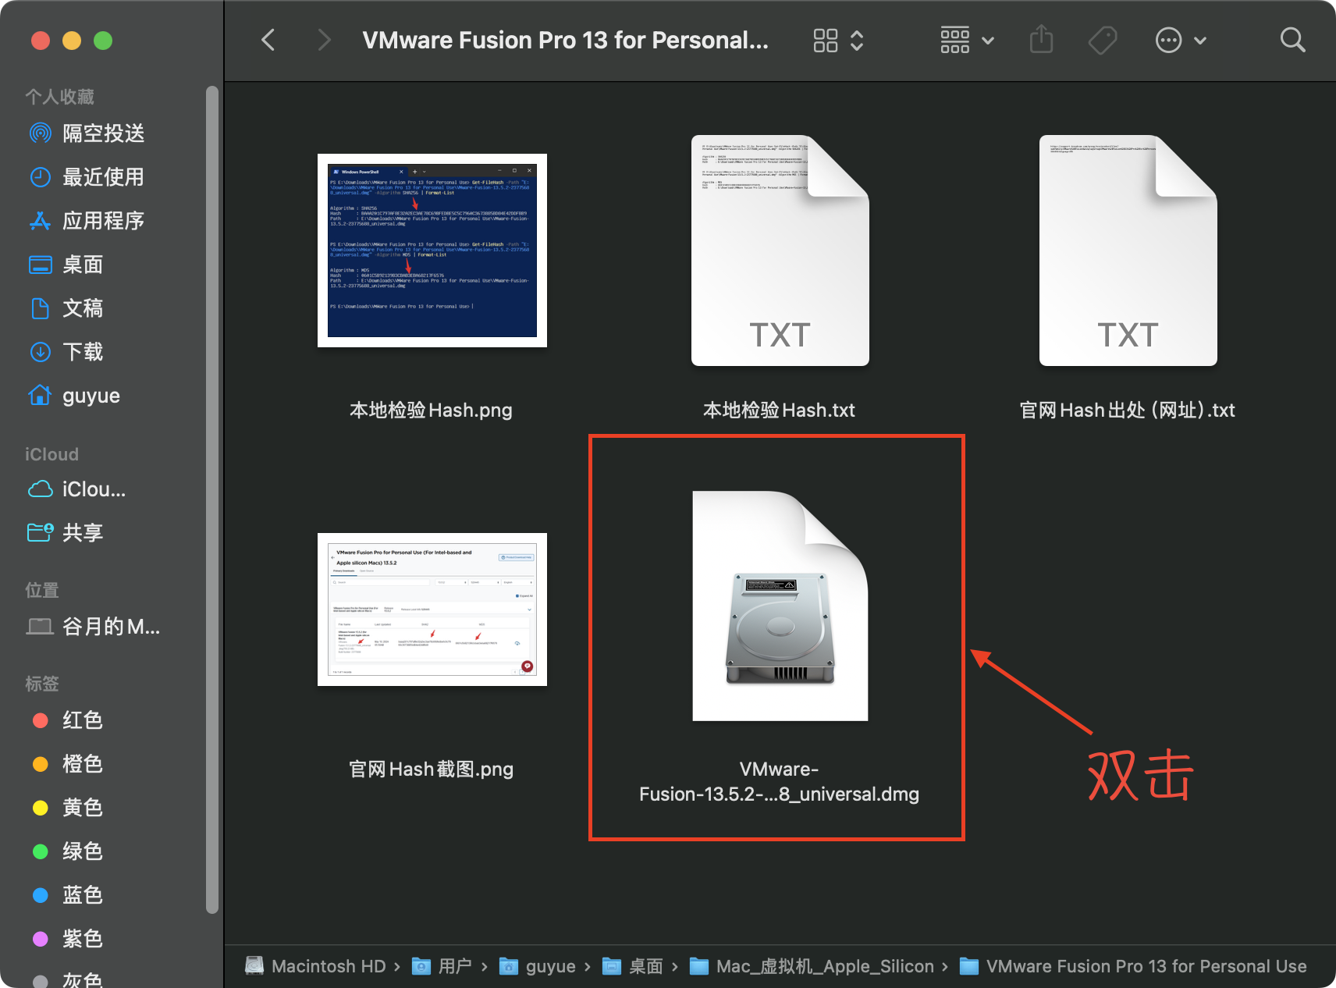Viewport: 1336px width, 988px height.
Task: Click the Edit Tags icon in toolbar
Action: pos(1103,40)
